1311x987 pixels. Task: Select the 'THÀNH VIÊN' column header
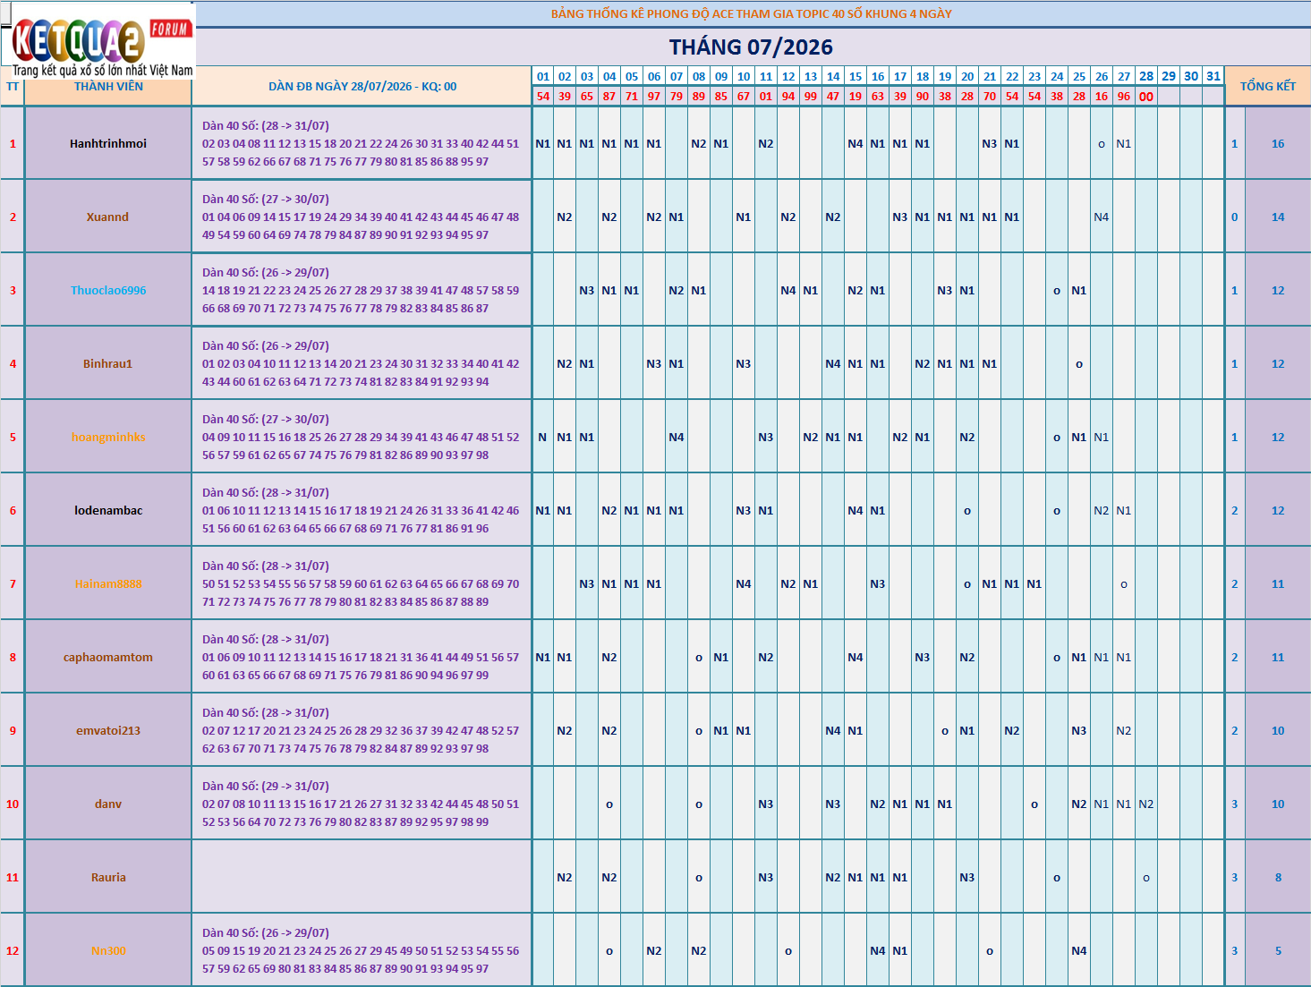(108, 87)
